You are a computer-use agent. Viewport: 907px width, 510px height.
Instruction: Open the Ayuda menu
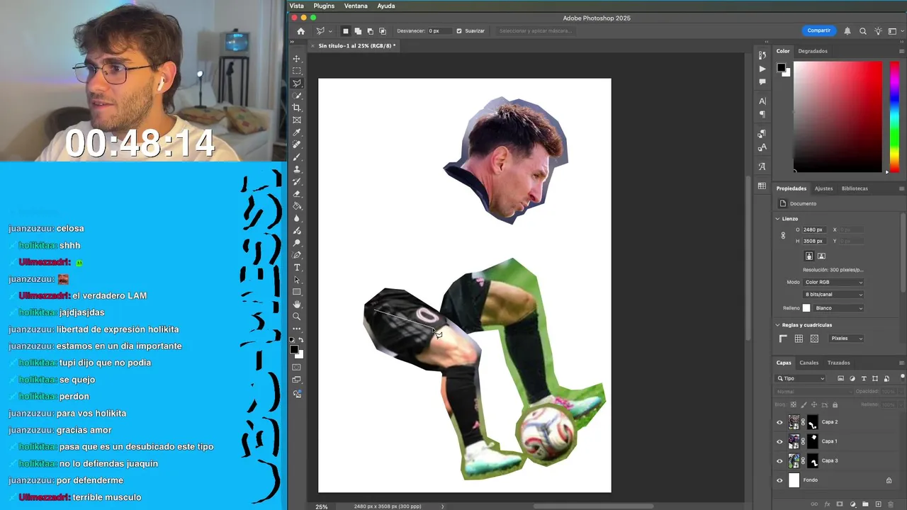(x=386, y=6)
